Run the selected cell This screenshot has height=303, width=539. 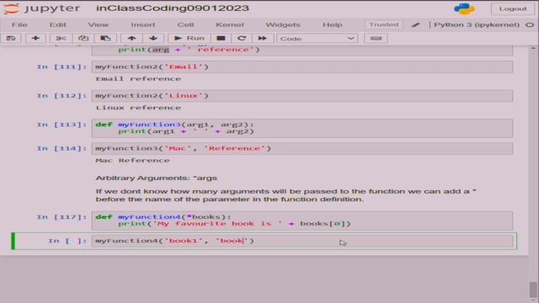[x=189, y=38]
